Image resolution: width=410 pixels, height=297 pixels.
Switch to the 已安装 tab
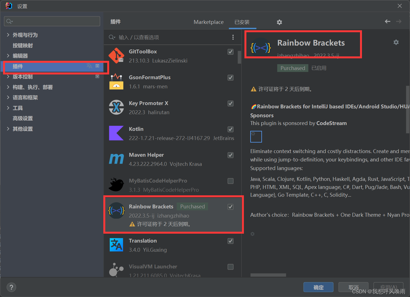(x=242, y=22)
